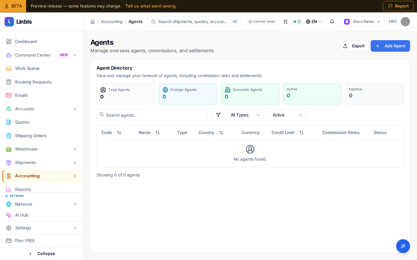This screenshot has height=260, width=417.
Task: Expand the Command Center submenu chevron
Action: tap(75, 55)
